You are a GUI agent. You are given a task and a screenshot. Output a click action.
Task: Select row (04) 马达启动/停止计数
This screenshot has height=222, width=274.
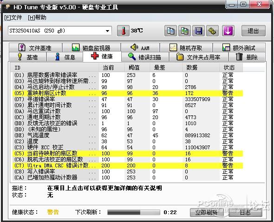pos(128,87)
